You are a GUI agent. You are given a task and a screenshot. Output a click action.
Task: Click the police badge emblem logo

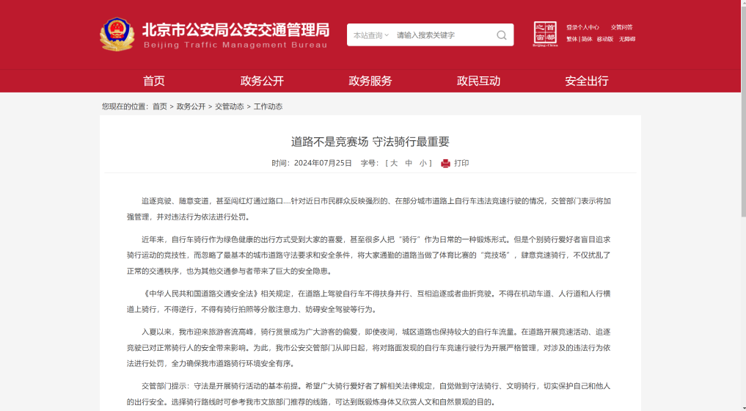click(x=117, y=34)
